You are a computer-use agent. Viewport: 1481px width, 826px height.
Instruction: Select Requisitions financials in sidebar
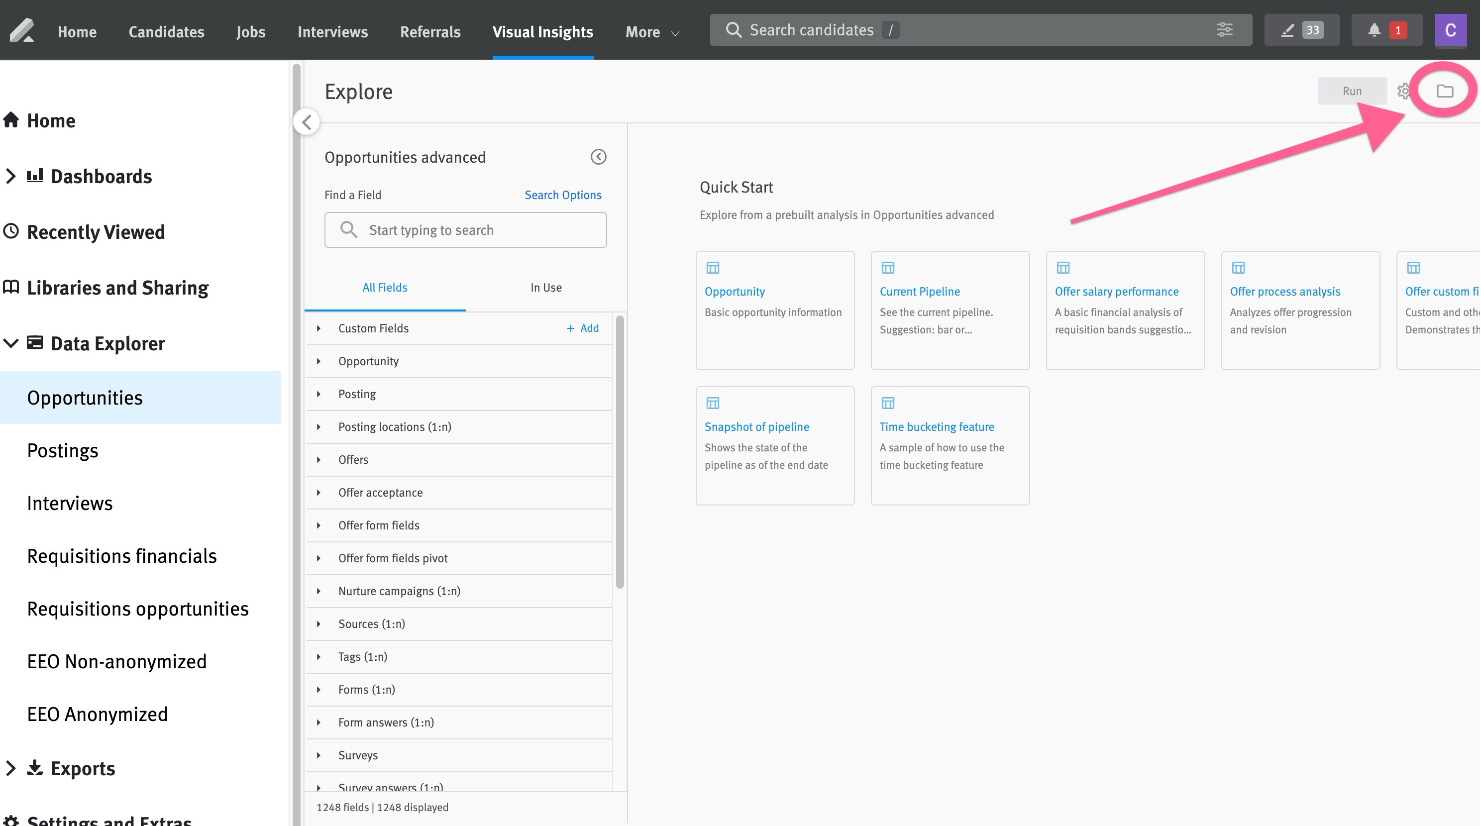coord(122,556)
